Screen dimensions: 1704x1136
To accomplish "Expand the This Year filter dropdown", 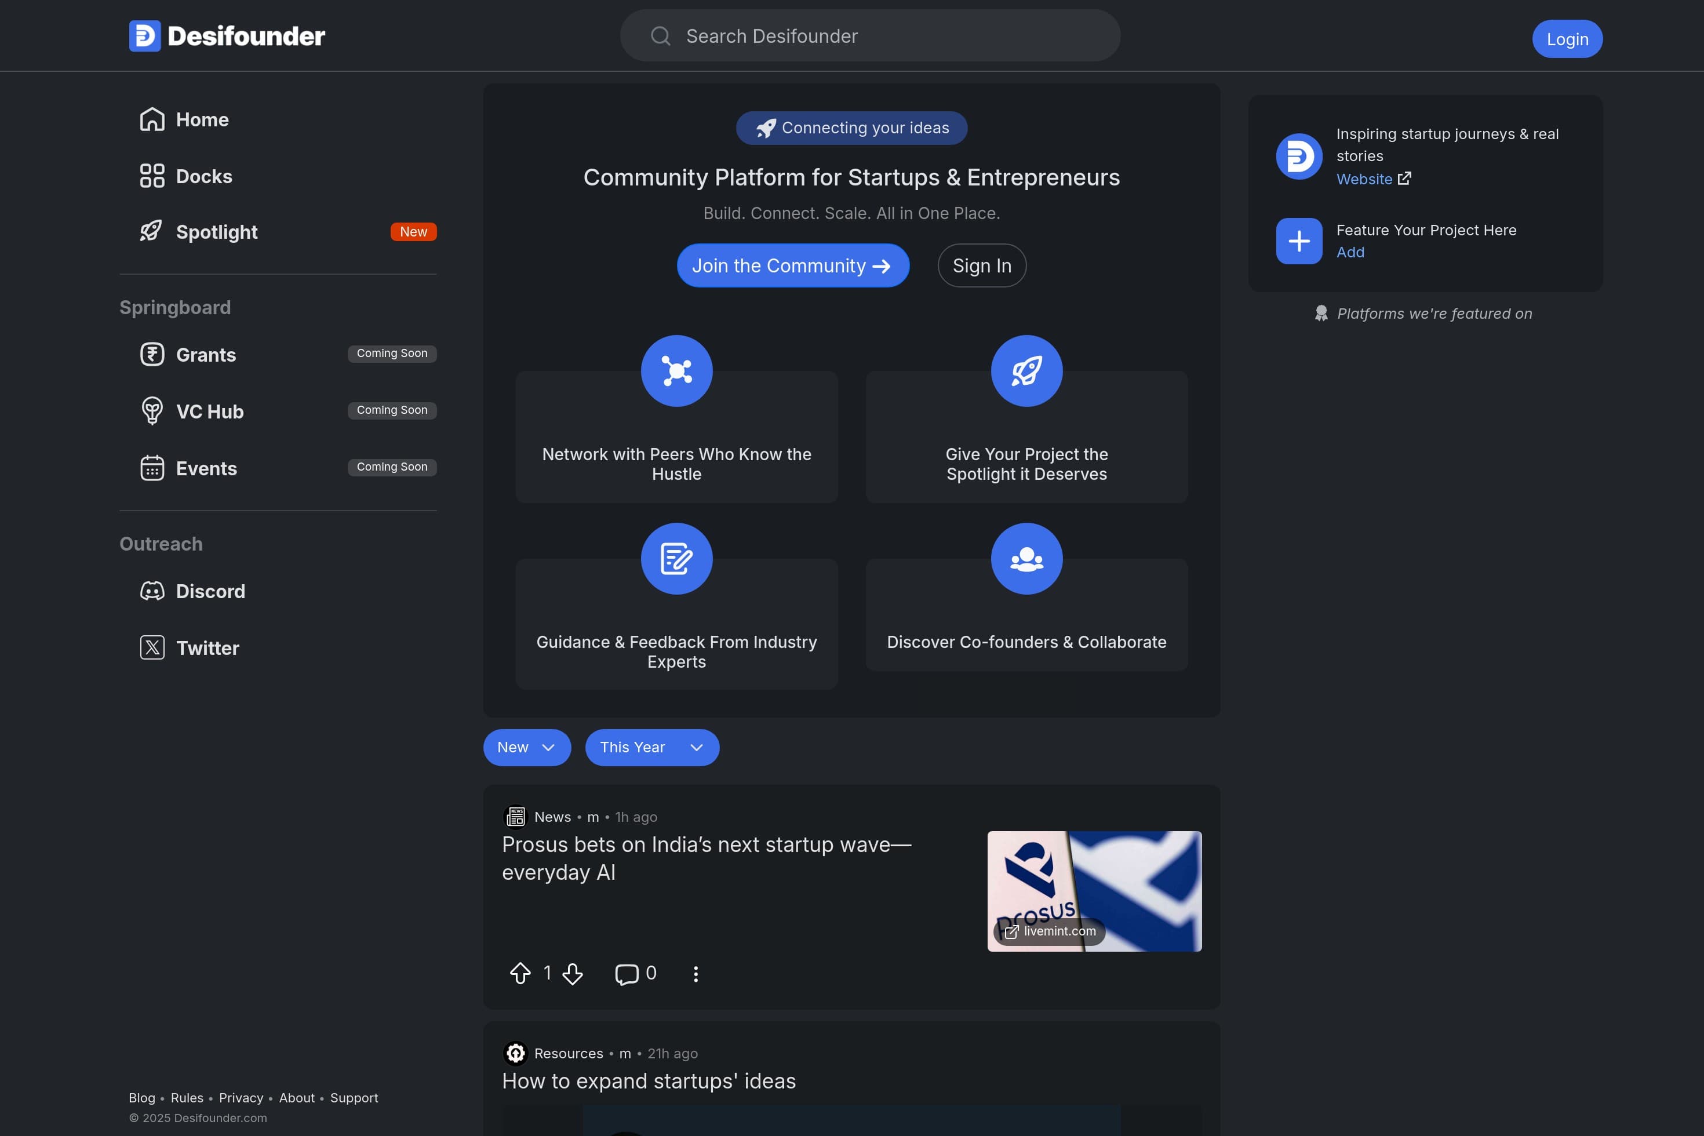I will pyautogui.click(x=651, y=747).
